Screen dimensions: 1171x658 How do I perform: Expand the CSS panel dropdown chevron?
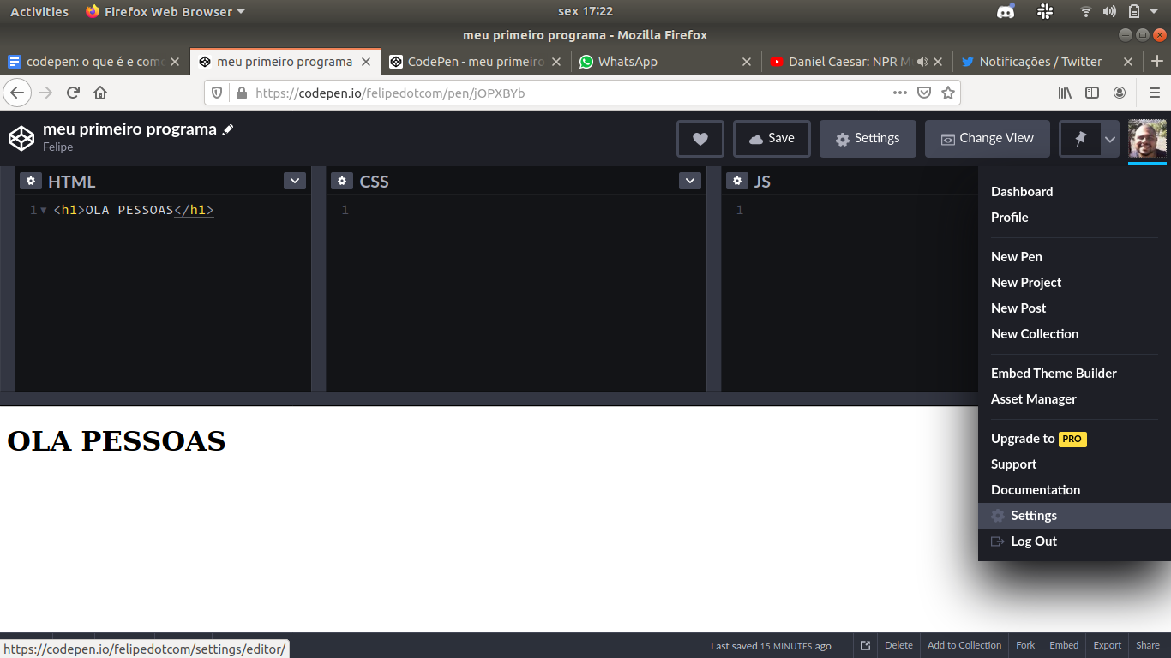pos(689,181)
